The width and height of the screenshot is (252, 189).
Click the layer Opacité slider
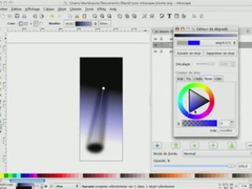point(195,166)
